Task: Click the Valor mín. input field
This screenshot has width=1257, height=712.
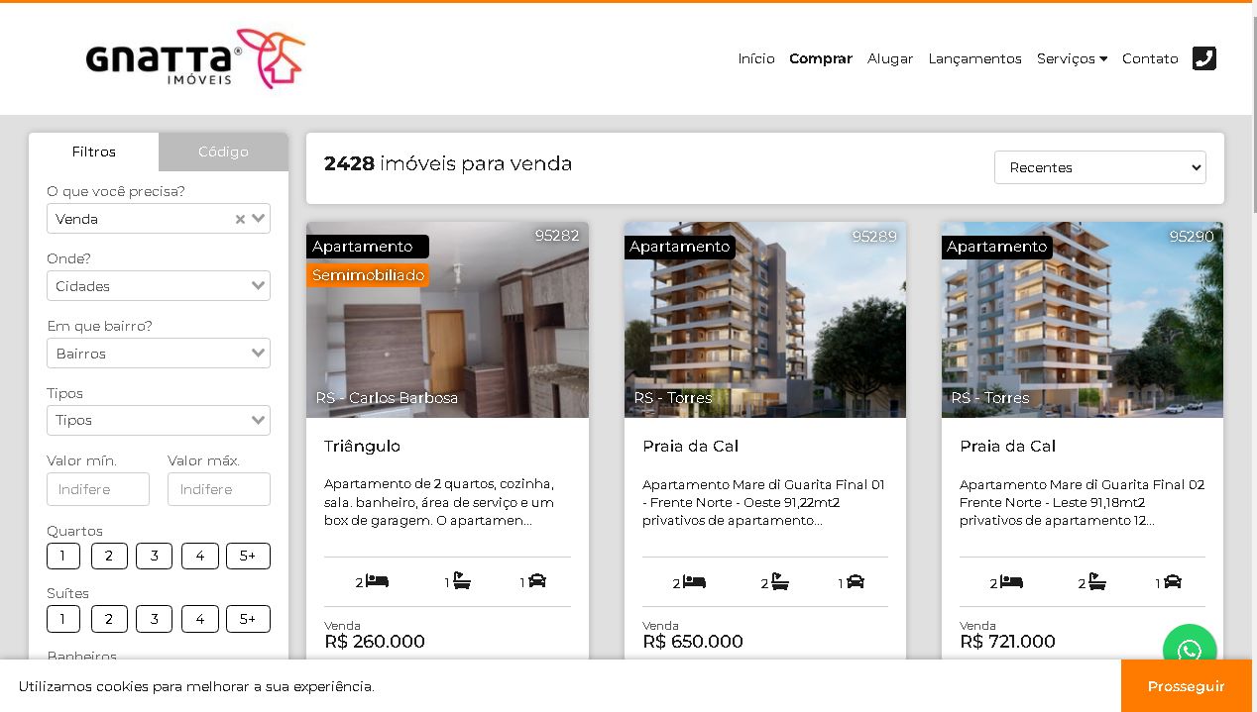Action: click(98, 489)
